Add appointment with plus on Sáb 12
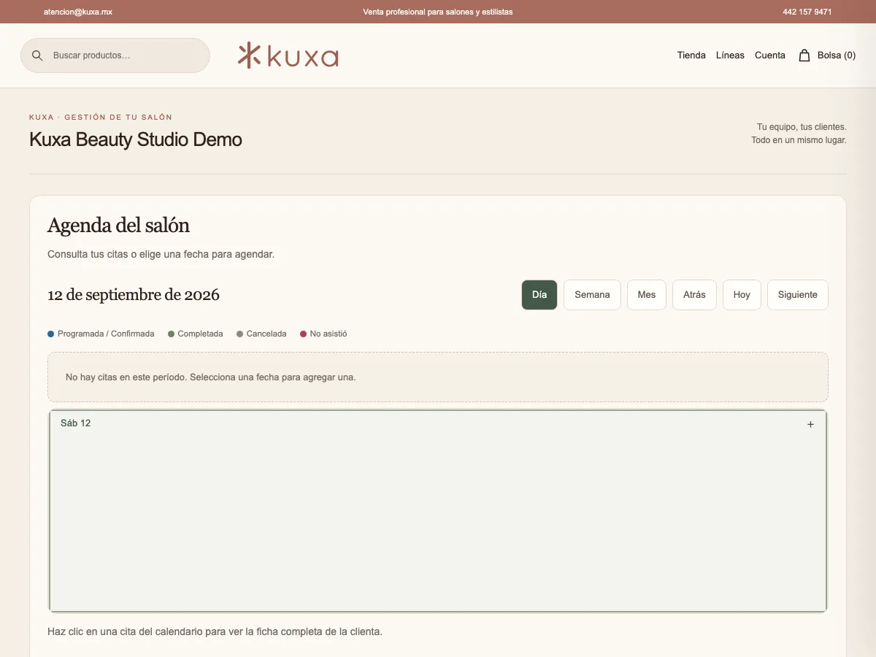Image resolution: width=876 pixels, height=657 pixels. click(x=810, y=424)
